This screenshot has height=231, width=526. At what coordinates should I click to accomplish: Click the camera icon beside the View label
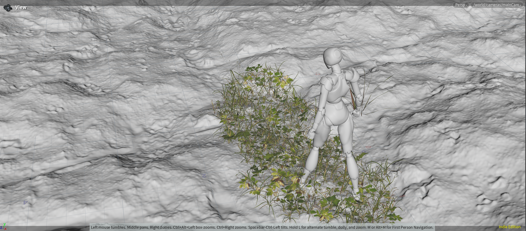pos(8,7)
